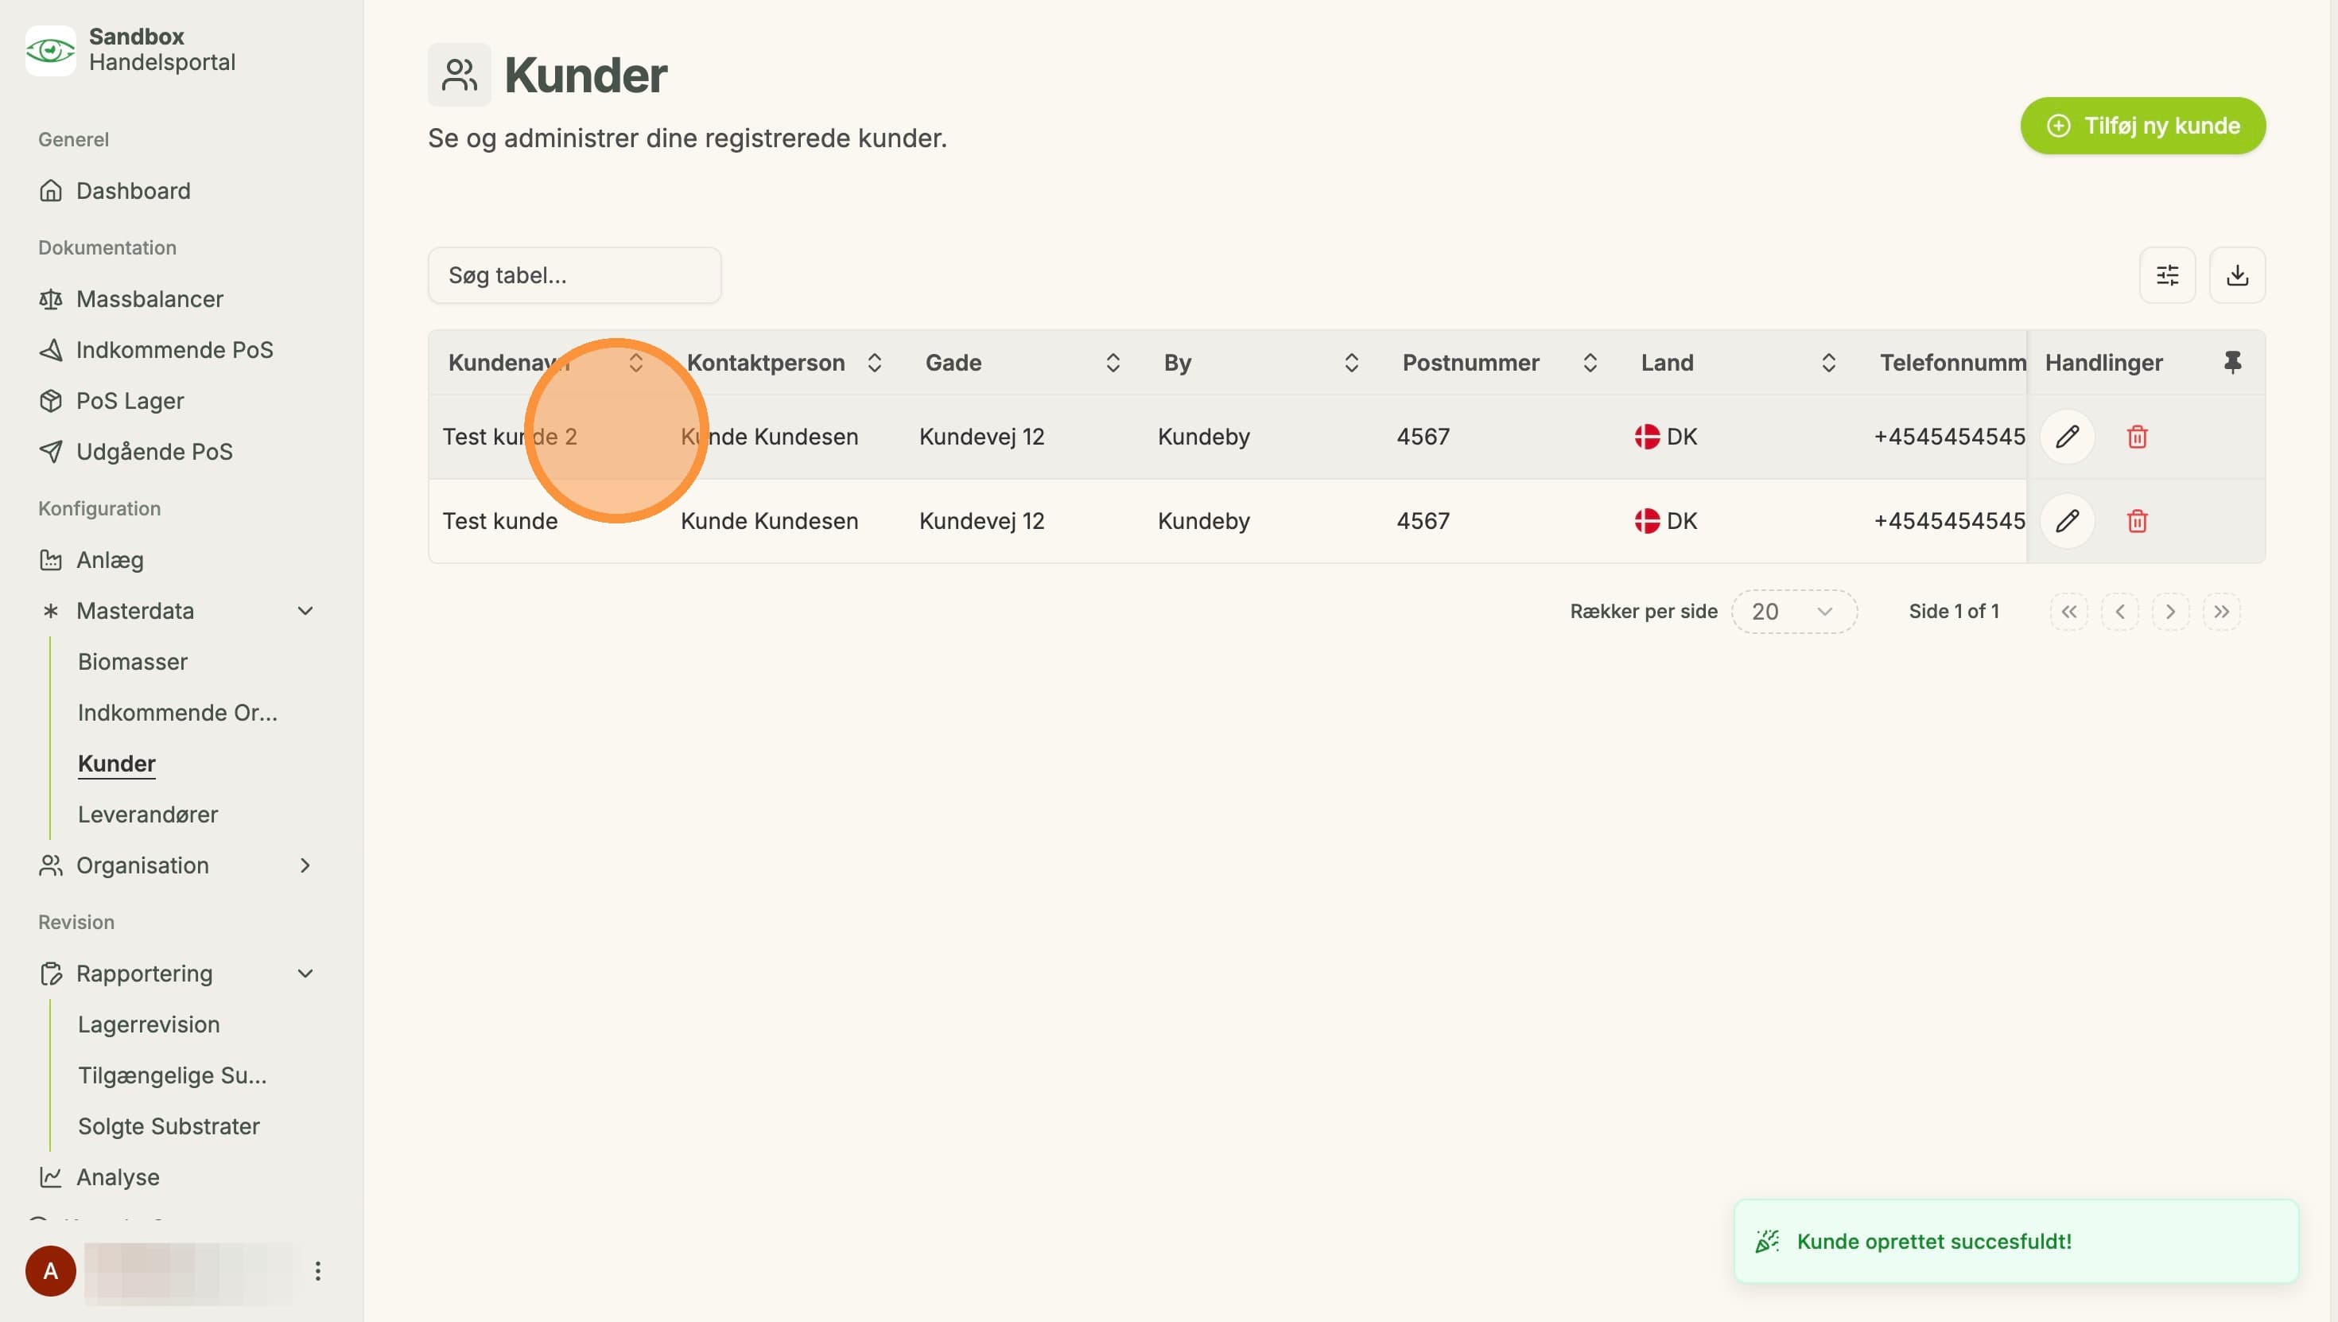Screen dimensions: 2338x1322
Task: Edit the Test kunde row
Action: (x=2068, y=521)
